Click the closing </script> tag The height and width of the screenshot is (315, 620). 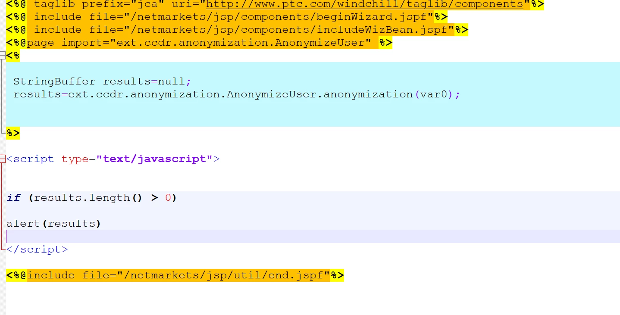(37, 250)
